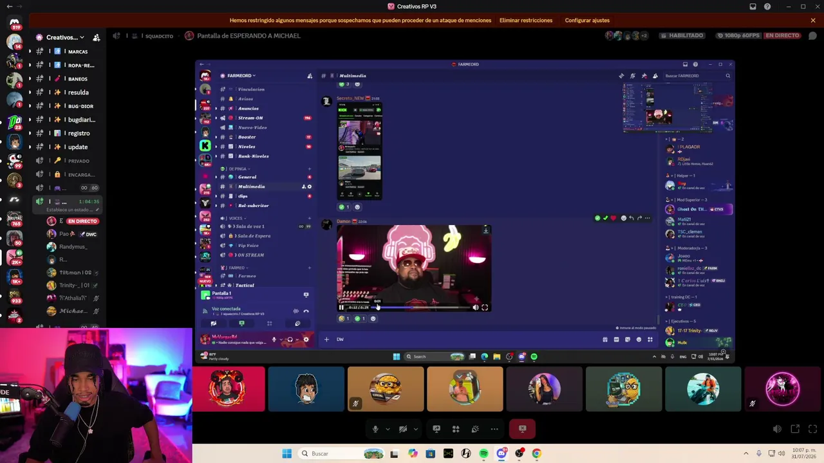Screen dimensions: 824x463
Task: Open the inbox icon in title bar
Action: (753, 6)
